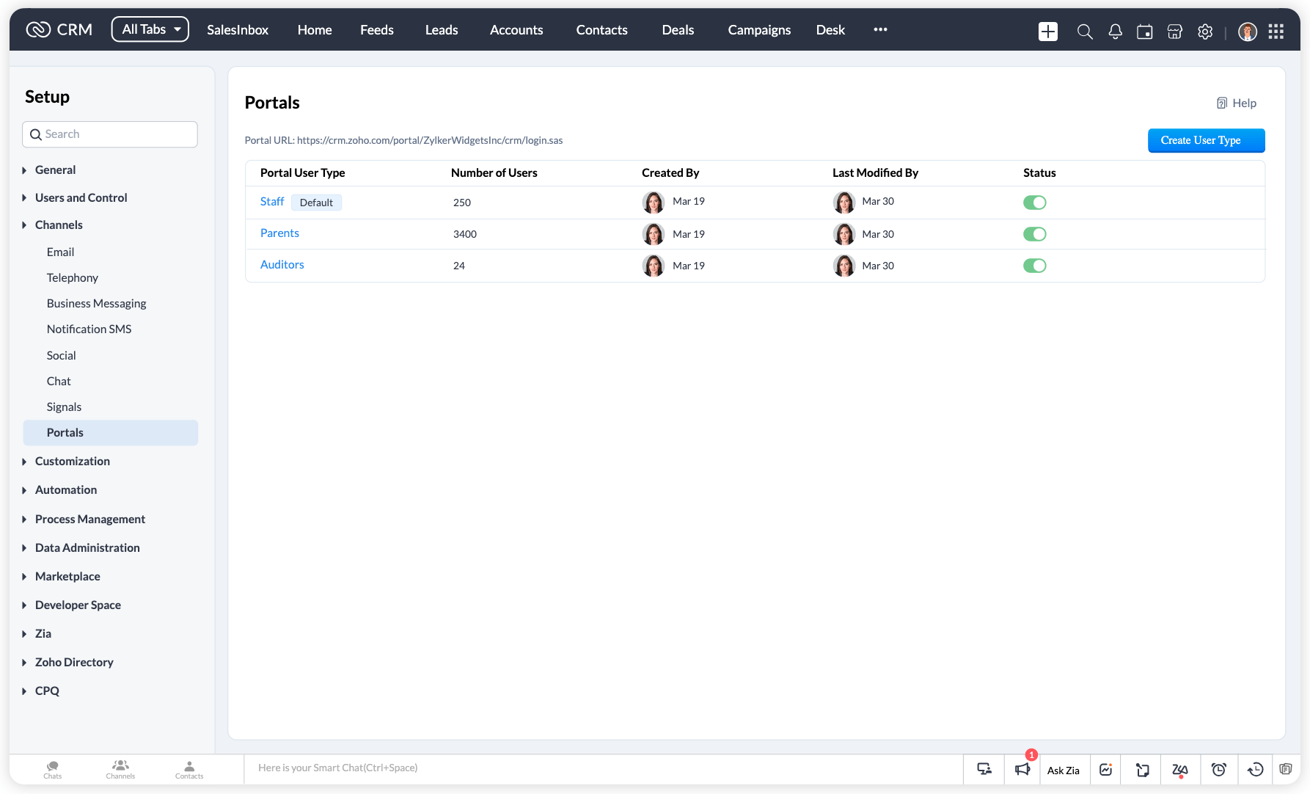Open the Auditors portal user type
Screen dimensions: 1310x794
click(x=282, y=264)
